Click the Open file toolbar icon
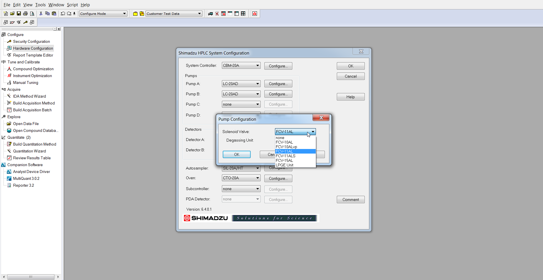543x280 pixels. pos(12,13)
